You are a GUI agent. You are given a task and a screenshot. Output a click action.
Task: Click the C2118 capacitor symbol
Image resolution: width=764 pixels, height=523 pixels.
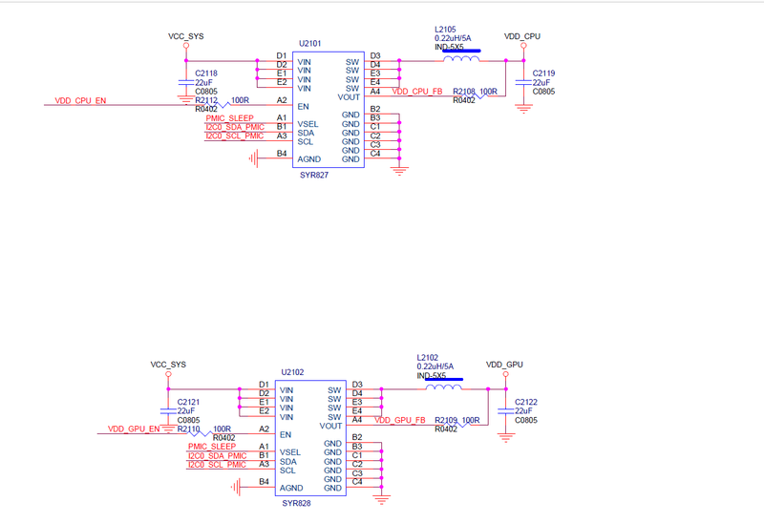tap(185, 83)
